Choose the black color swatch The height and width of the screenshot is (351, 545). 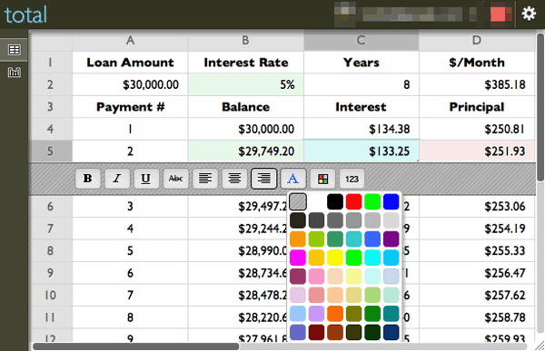335,201
